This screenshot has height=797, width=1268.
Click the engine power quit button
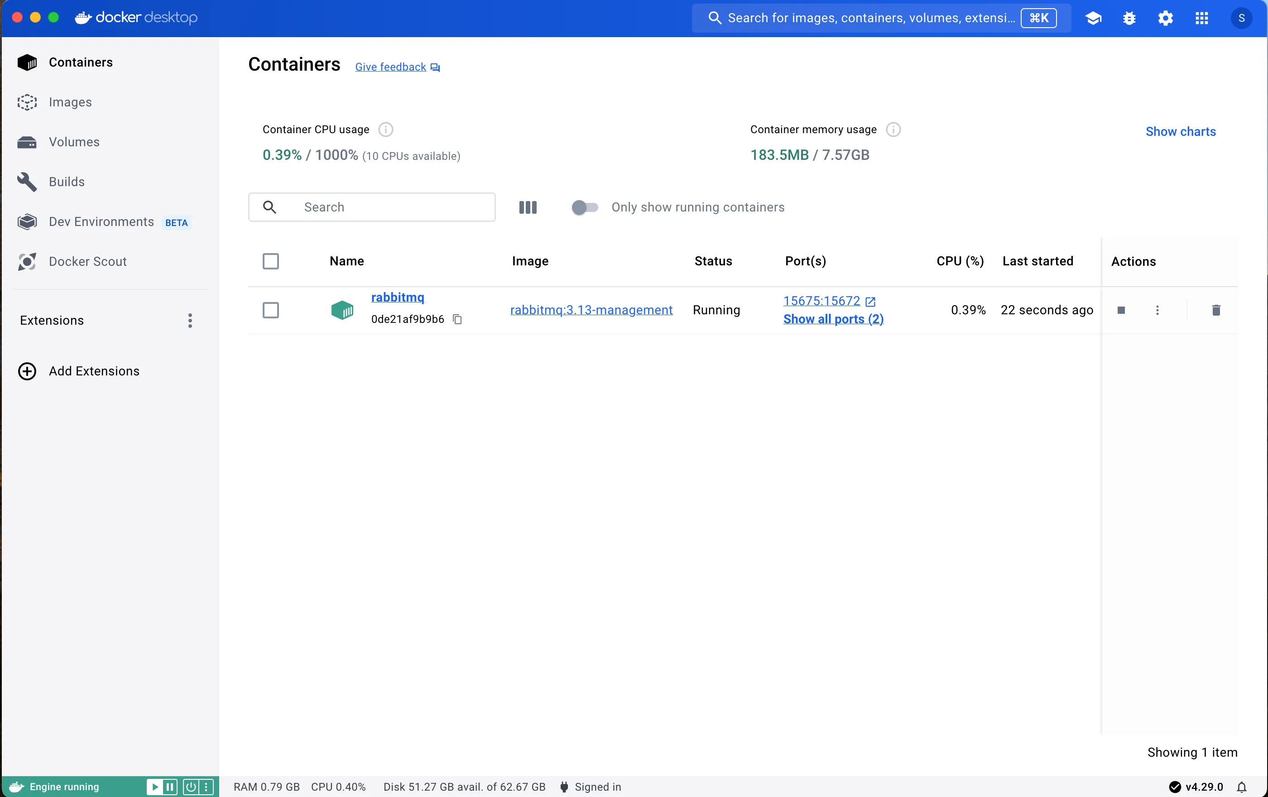[191, 787]
